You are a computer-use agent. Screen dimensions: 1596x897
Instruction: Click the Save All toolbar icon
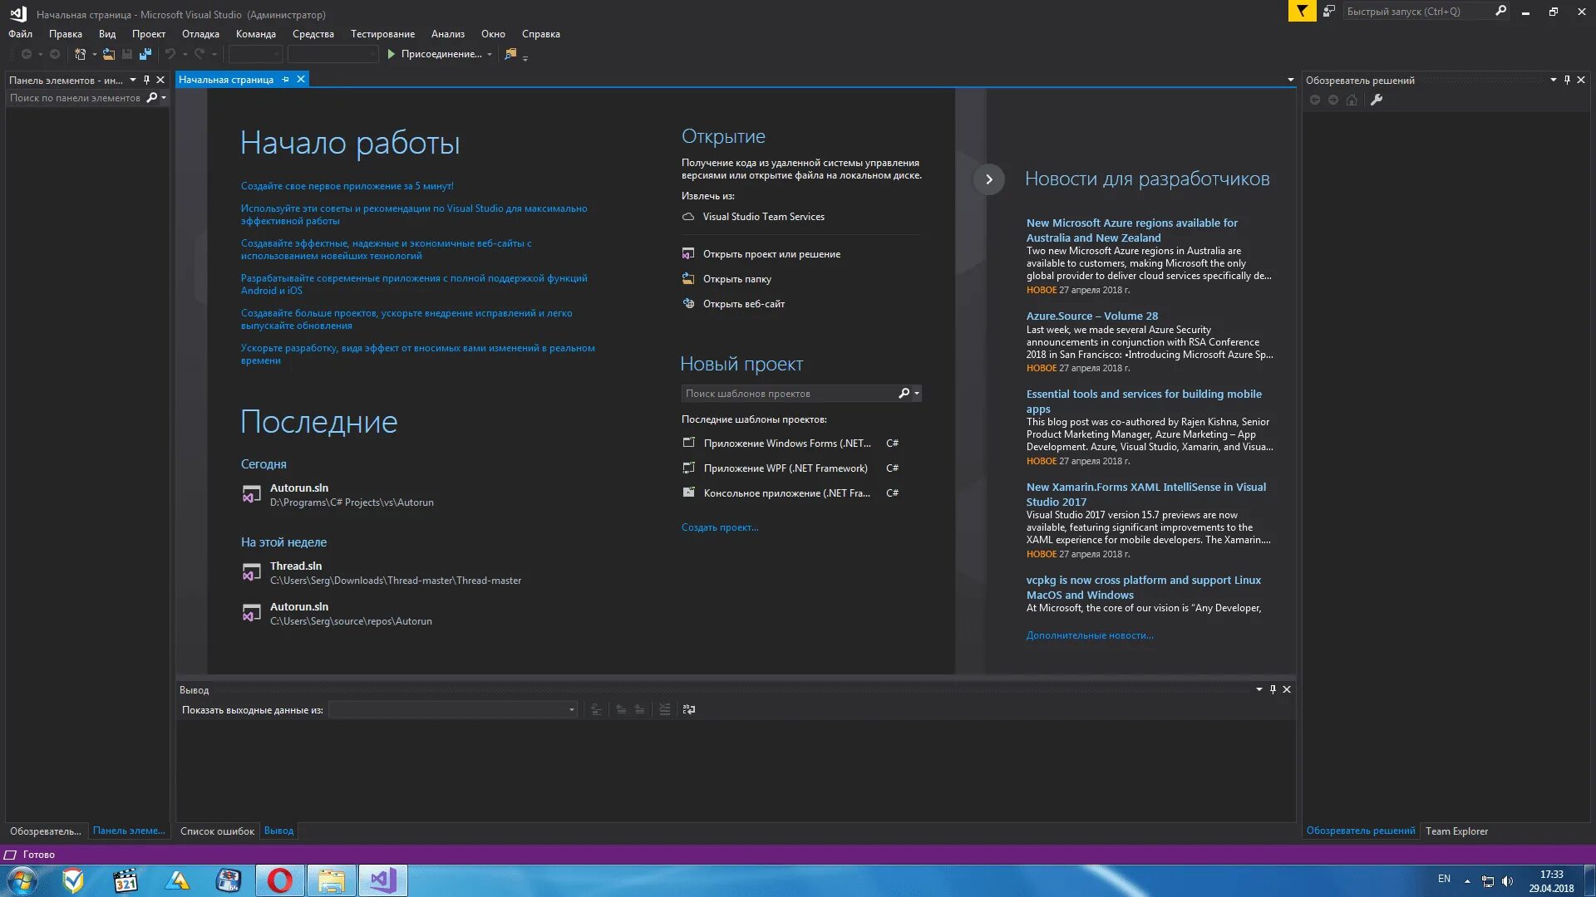pyautogui.click(x=145, y=54)
